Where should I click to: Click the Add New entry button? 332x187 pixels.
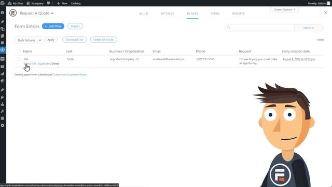coord(53,26)
